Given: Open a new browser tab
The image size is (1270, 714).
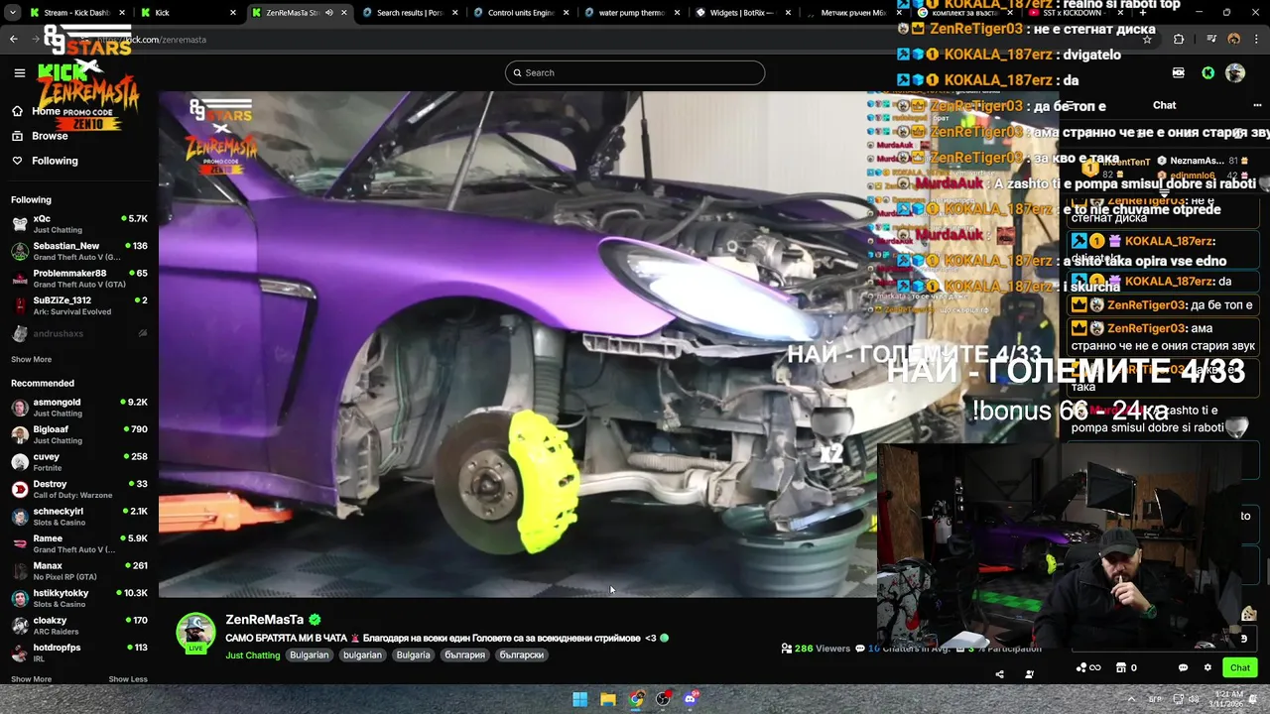Looking at the screenshot, I should [1144, 13].
